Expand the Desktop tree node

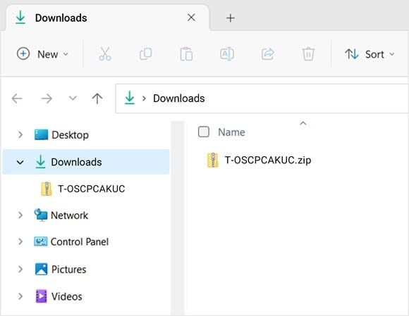point(20,135)
